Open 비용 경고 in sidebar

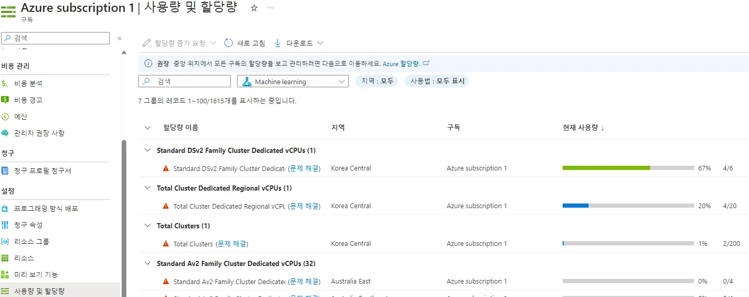pyautogui.click(x=28, y=100)
